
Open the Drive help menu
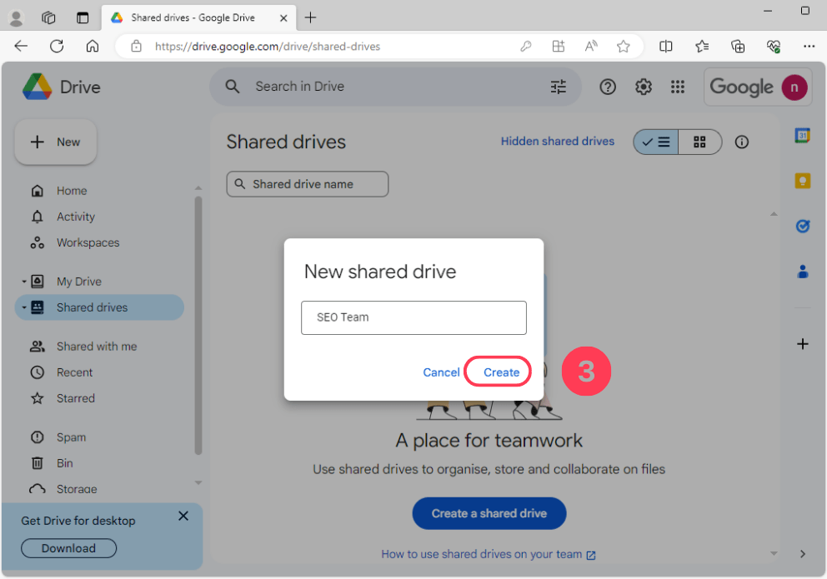(607, 86)
